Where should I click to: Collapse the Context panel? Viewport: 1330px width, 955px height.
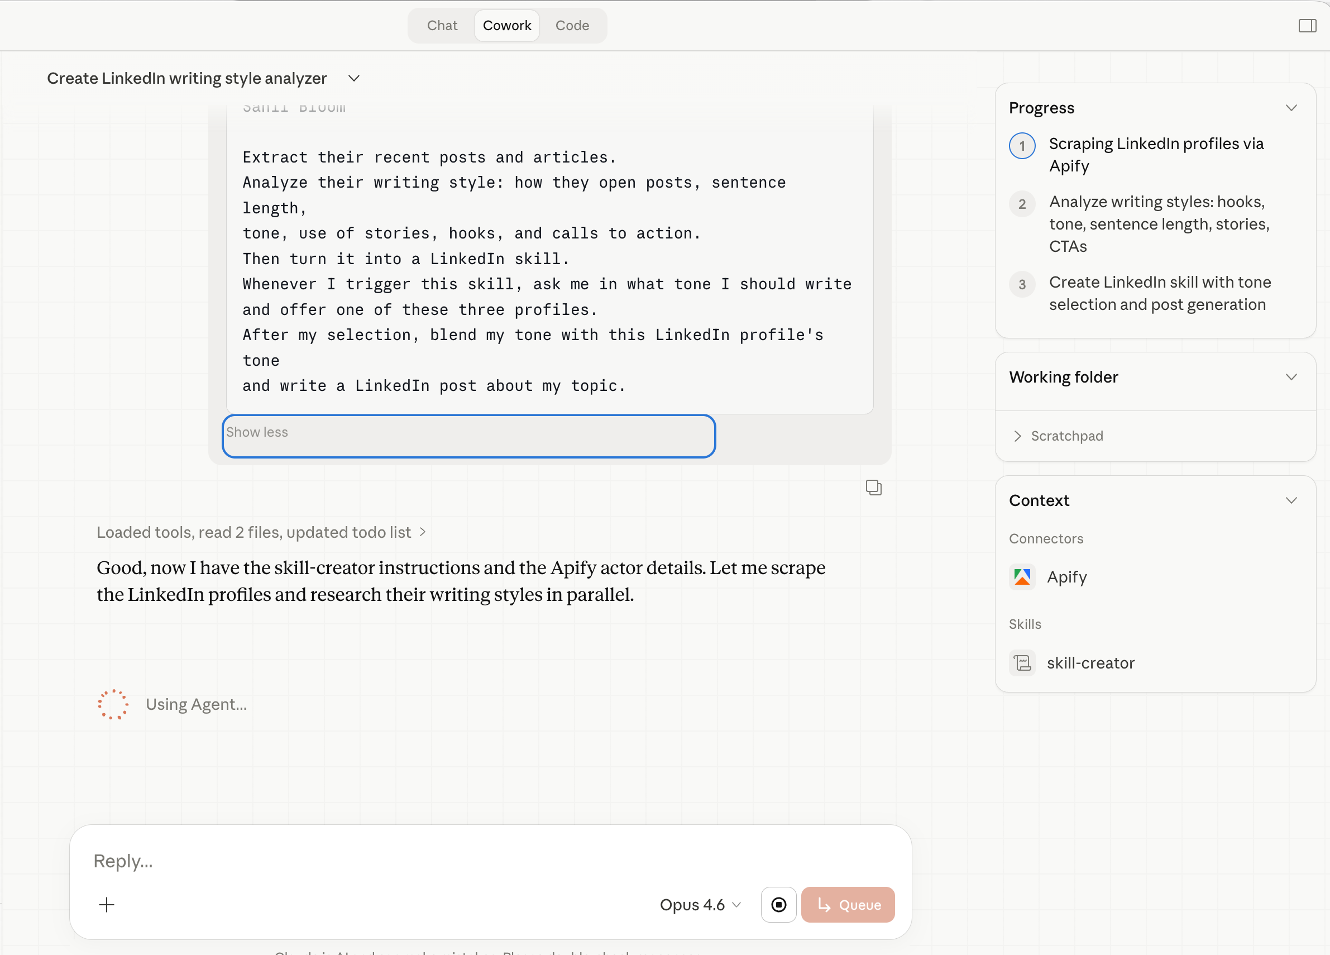coord(1291,500)
